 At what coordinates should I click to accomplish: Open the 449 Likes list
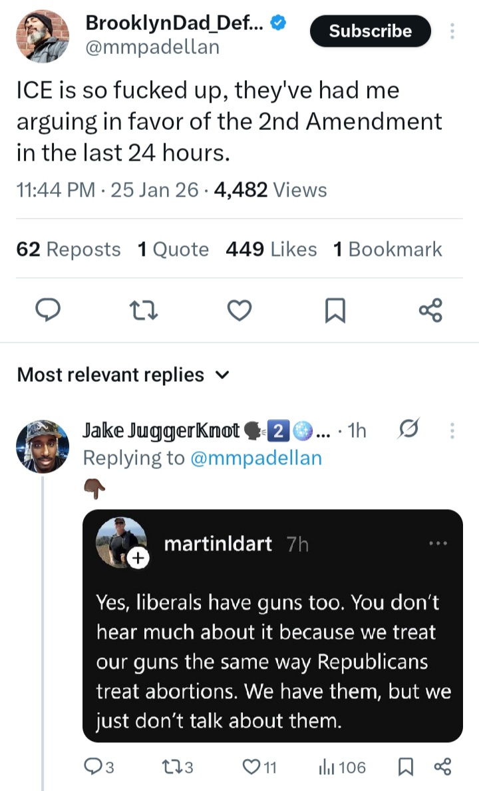271,249
